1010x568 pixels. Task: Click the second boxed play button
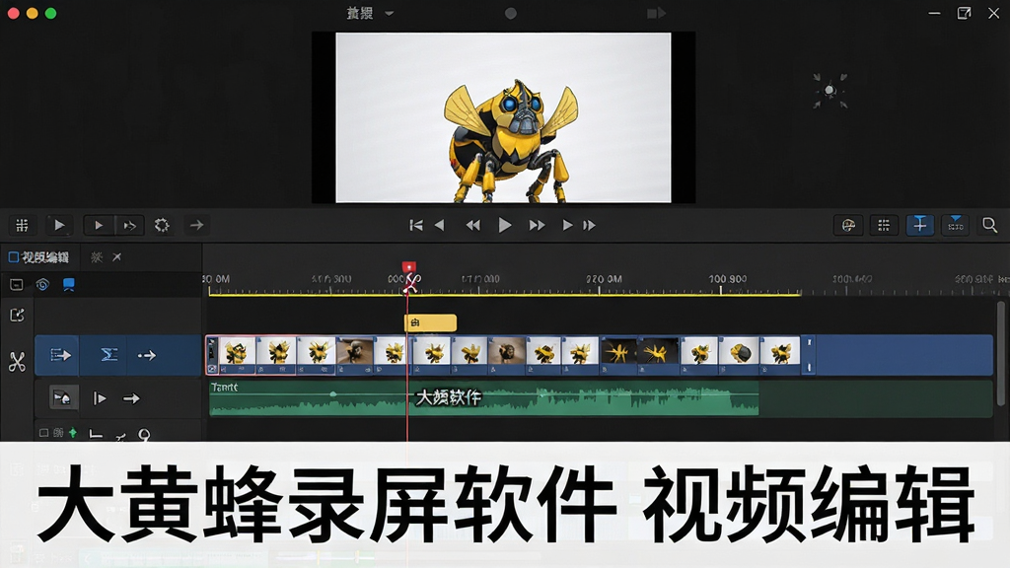point(99,225)
